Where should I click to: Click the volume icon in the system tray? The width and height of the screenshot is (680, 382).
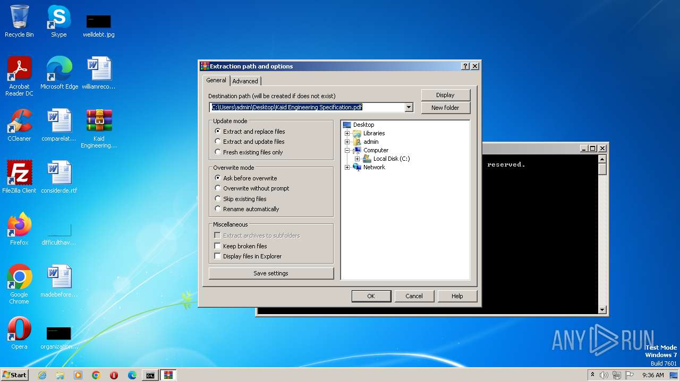click(x=604, y=375)
